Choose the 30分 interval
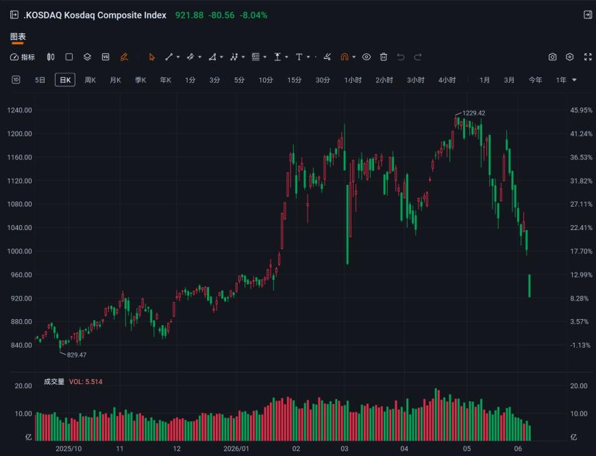The height and width of the screenshot is (456, 596). 323,80
